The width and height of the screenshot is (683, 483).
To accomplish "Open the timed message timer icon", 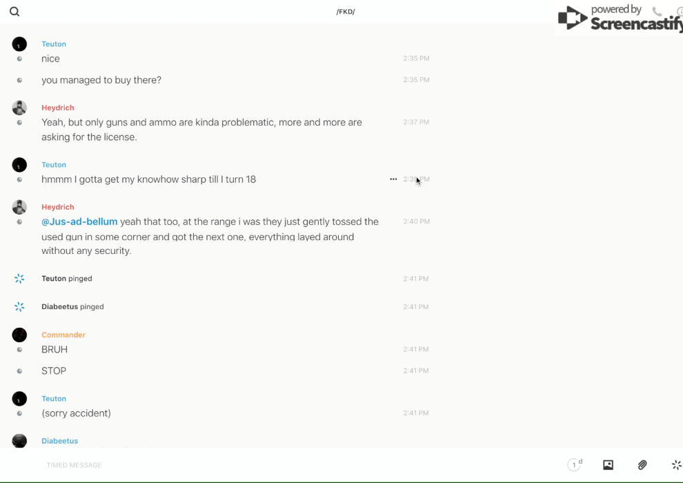I will [x=574, y=465].
